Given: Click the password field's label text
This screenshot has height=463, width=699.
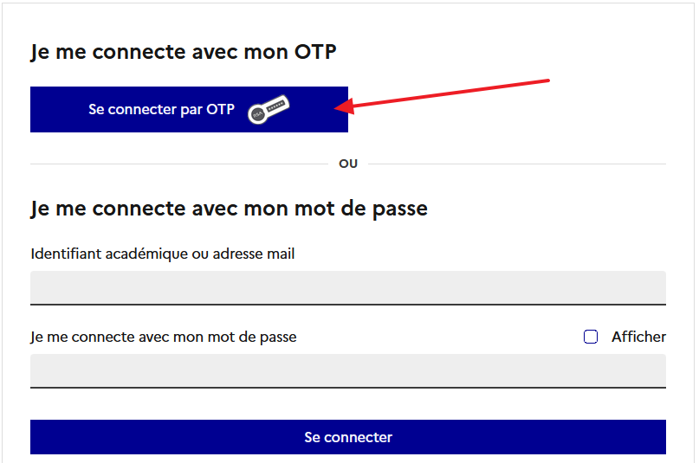Looking at the screenshot, I should [x=163, y=337].
